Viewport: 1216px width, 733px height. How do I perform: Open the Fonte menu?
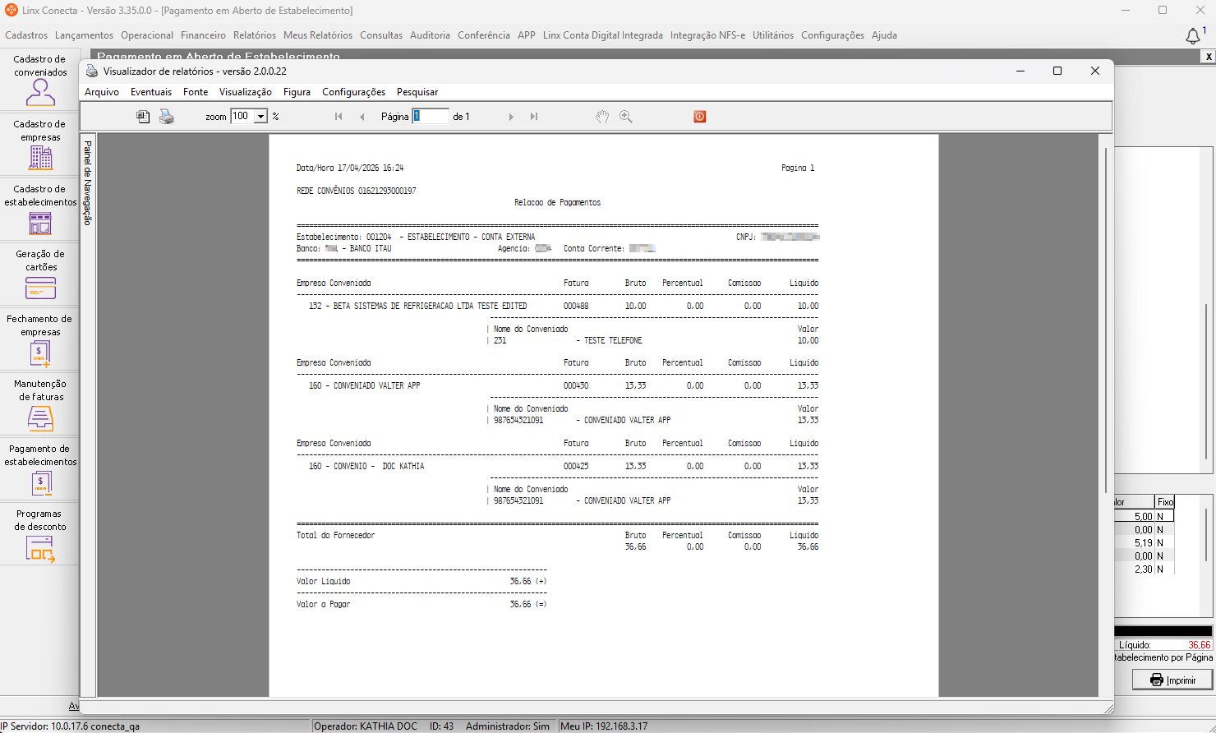tap(196, 92)
